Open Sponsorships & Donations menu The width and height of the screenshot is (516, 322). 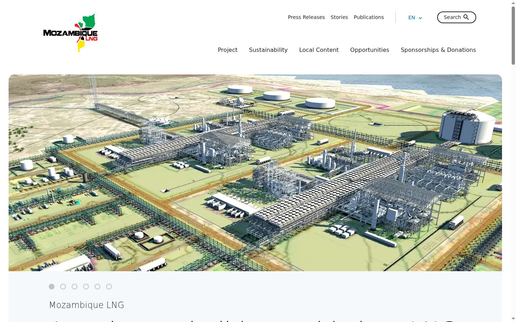coord(438,50)
